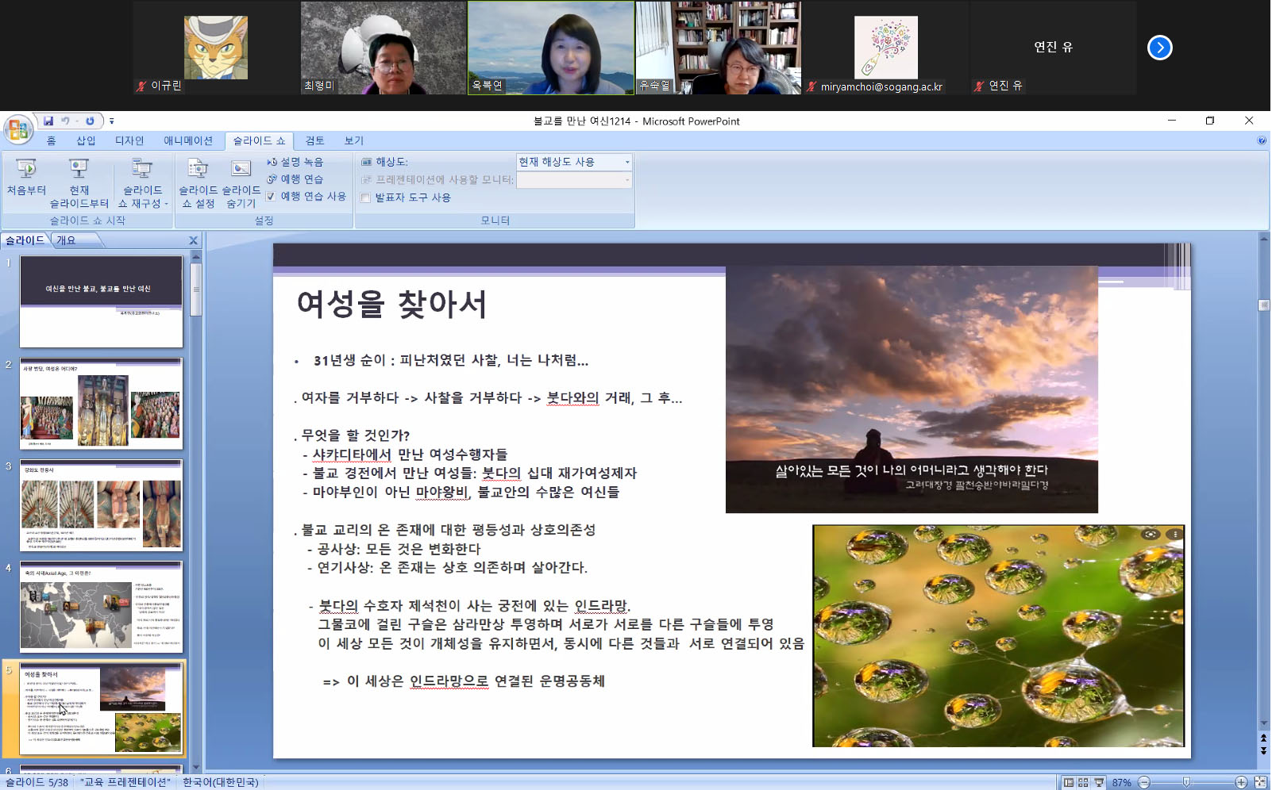
Task: Select slide 2 thumbnail with temple photos
Action: (x=101, y=403)
